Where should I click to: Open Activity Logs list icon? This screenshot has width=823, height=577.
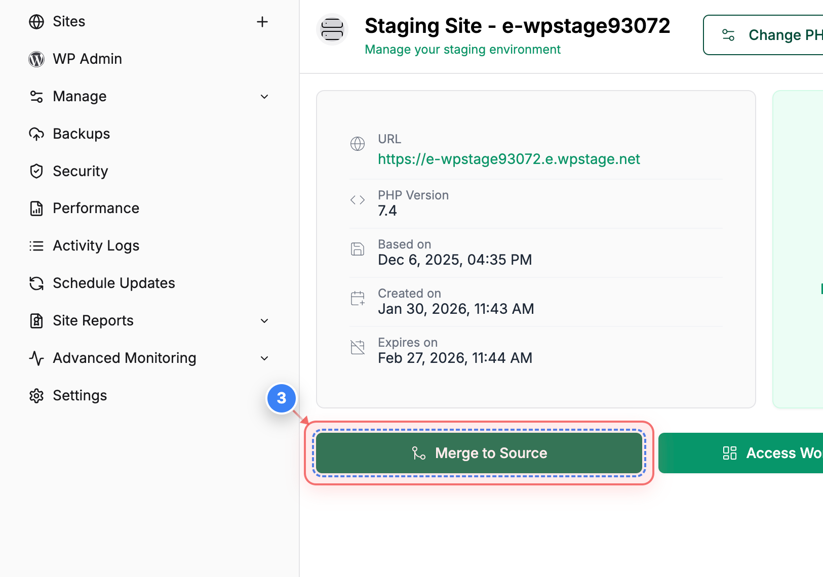coord(36,245)
